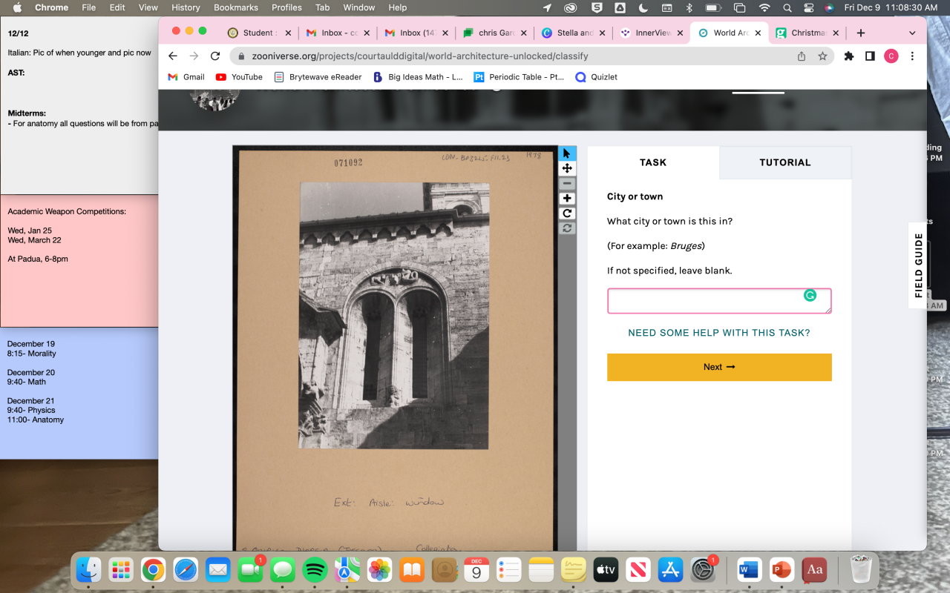
Task: Open Finder from the Dock
Action: pyautogui.click(x=89, y=569)
